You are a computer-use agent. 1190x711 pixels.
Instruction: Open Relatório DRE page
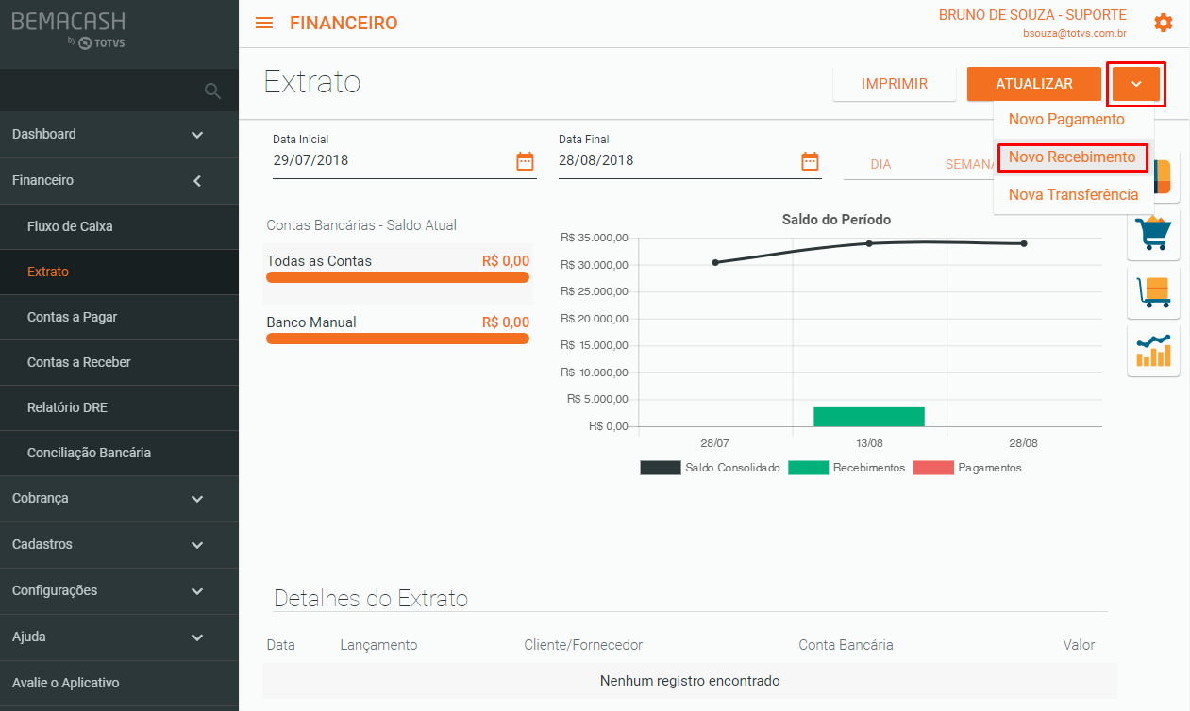119,407
